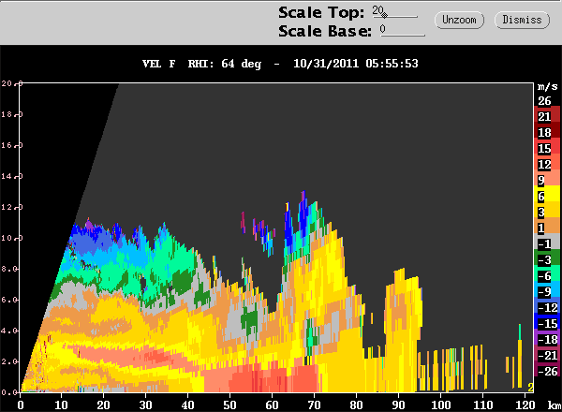Viewport: 562px width, 412px height.
Task: Click the -26 m/s legend entry
Action: pyautogui.click(x=547, y=371)
